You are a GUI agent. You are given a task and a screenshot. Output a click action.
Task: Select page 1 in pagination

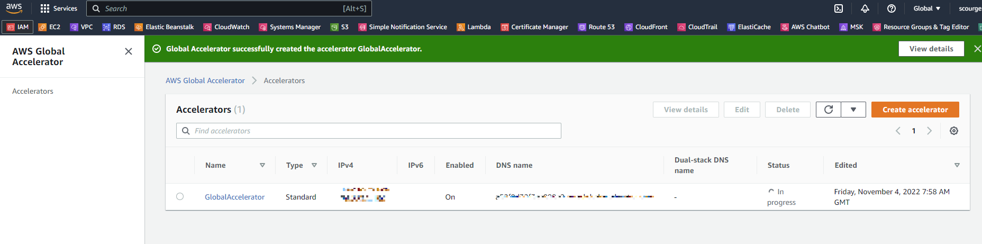click(914, 131)
